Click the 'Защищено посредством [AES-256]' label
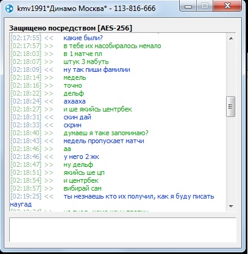 coord(71,28)
